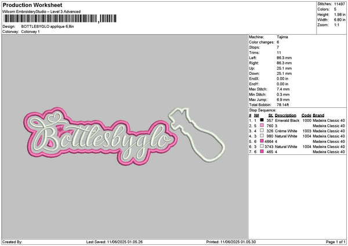Select the Max Jump value "6.9 mm"

(x=283, y=100)
